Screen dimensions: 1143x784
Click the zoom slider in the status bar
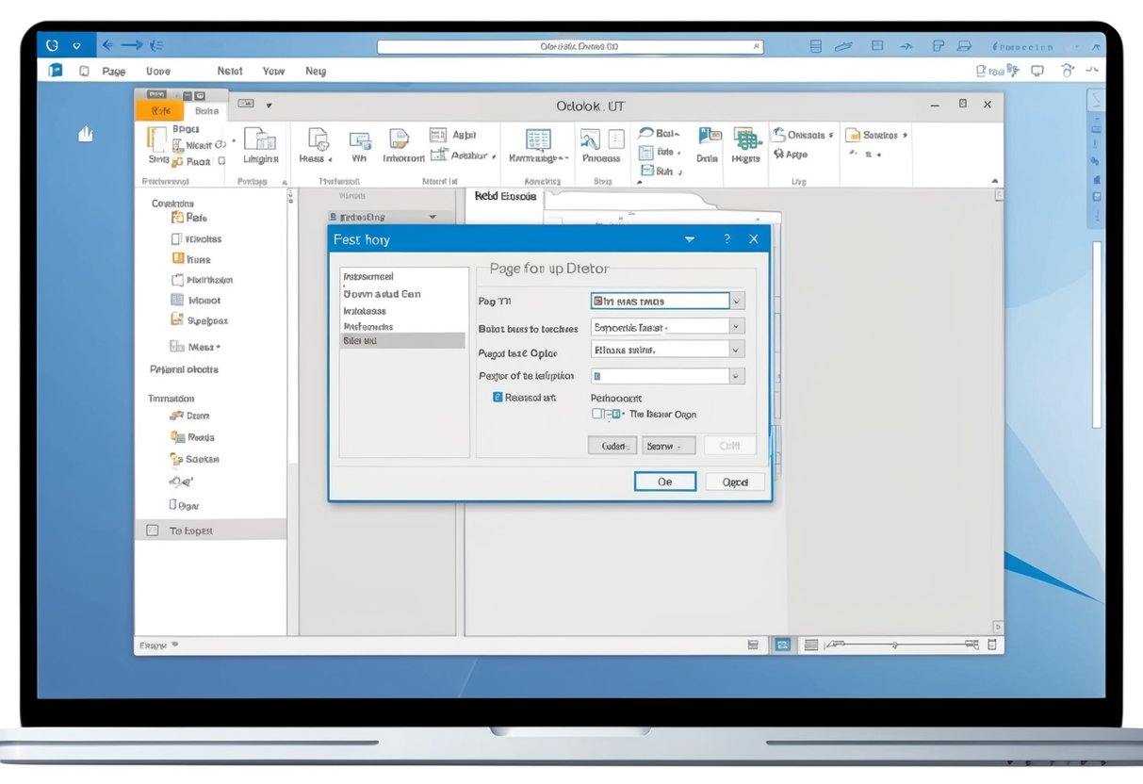pyautogui.click(x=895, y=645)
